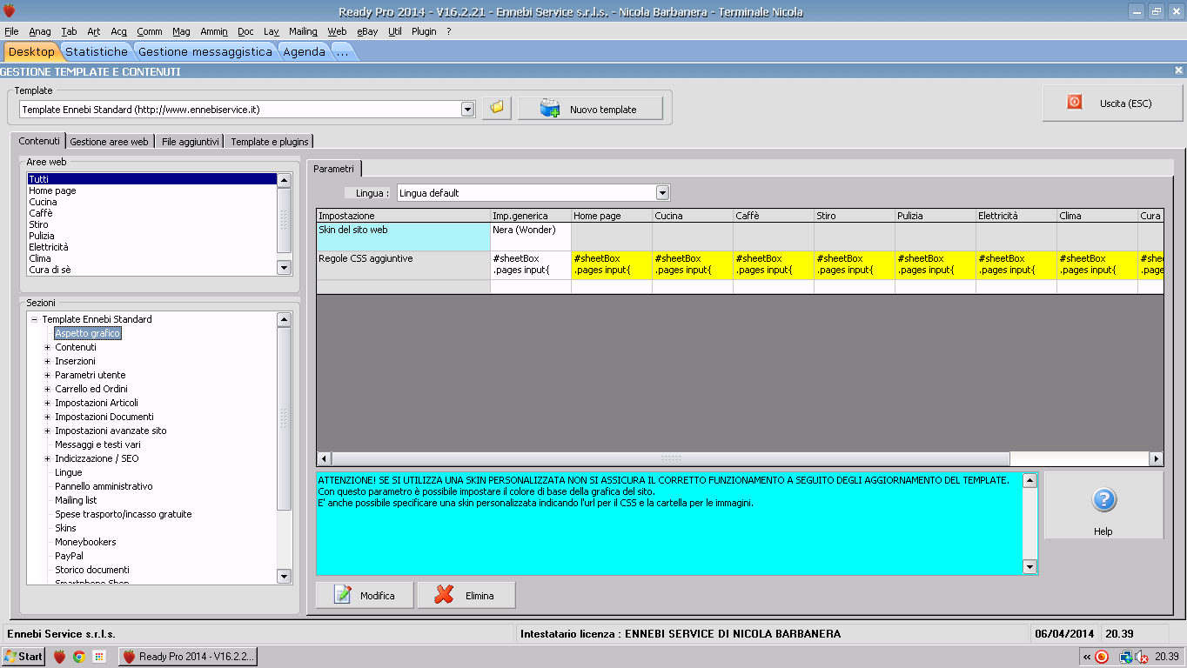Open the blue question mark Help button
Screen dimensions: 1187x668
click(x=1103, y=506)
